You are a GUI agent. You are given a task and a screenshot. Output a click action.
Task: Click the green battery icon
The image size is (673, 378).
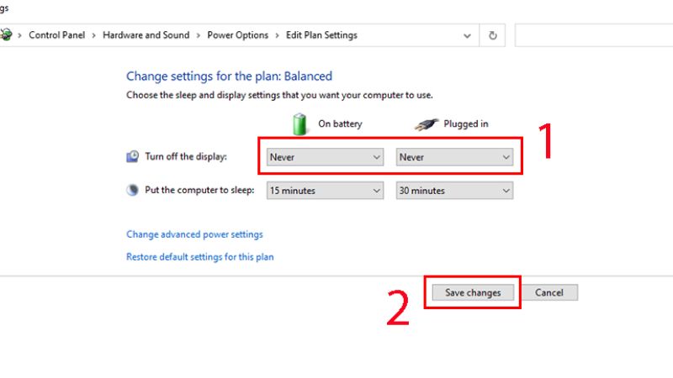coord(300,123)
